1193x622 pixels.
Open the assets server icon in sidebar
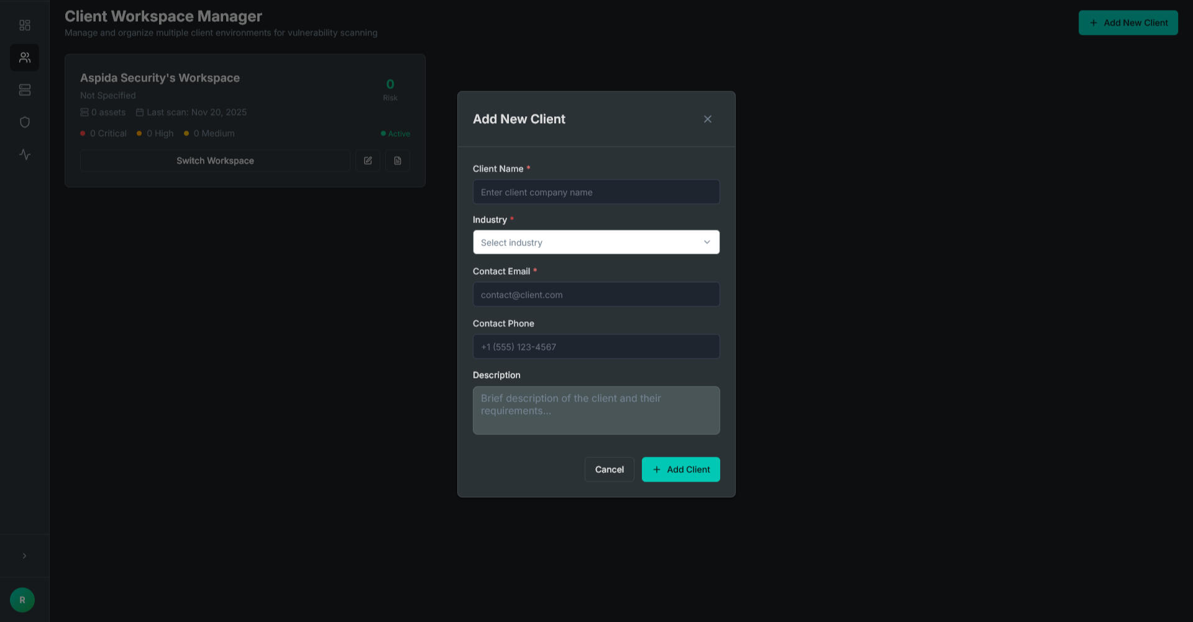[x=25, y=90]
